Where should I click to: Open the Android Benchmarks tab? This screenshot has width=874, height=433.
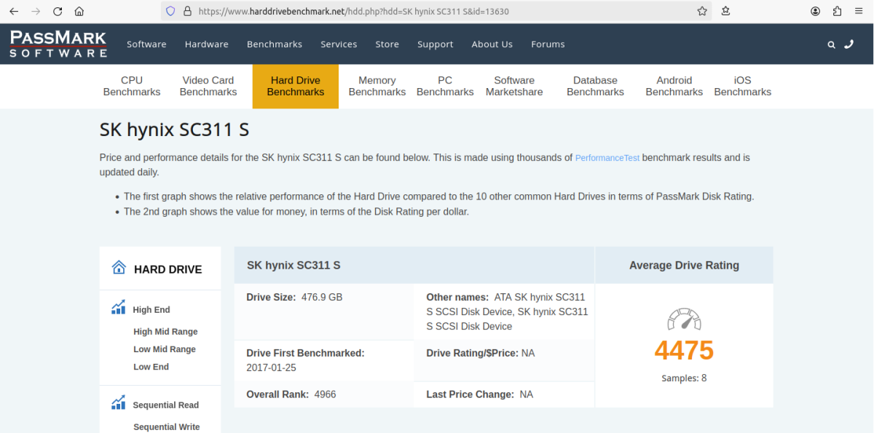(x=674, y=86)
